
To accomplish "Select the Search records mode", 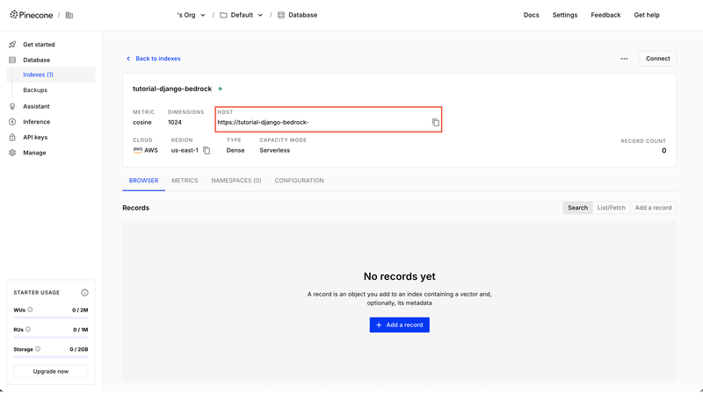I will 577,208.
